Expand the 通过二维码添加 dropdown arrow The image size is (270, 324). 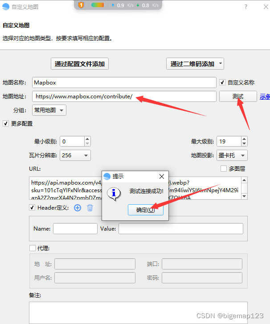(x=221, y=63)
